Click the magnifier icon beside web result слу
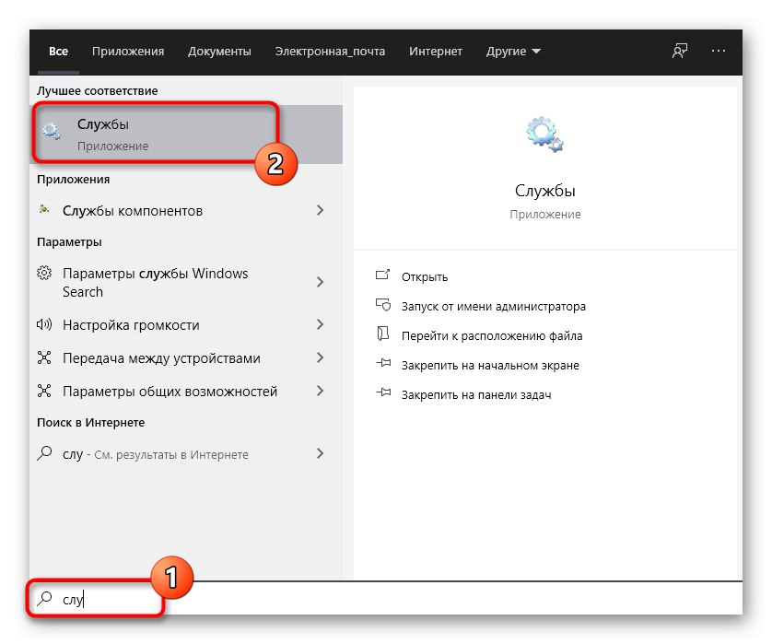Viewport: 772px width, 644px height. [44, 453]
